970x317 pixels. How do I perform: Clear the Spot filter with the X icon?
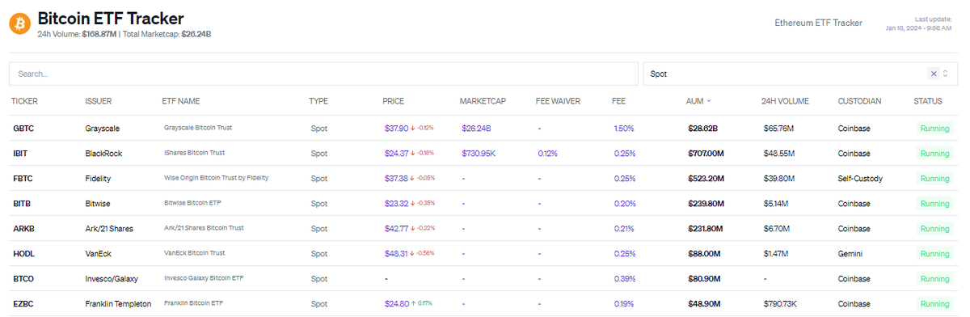934,74
